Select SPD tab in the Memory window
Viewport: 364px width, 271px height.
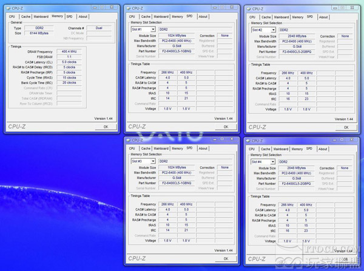point(69,17)
